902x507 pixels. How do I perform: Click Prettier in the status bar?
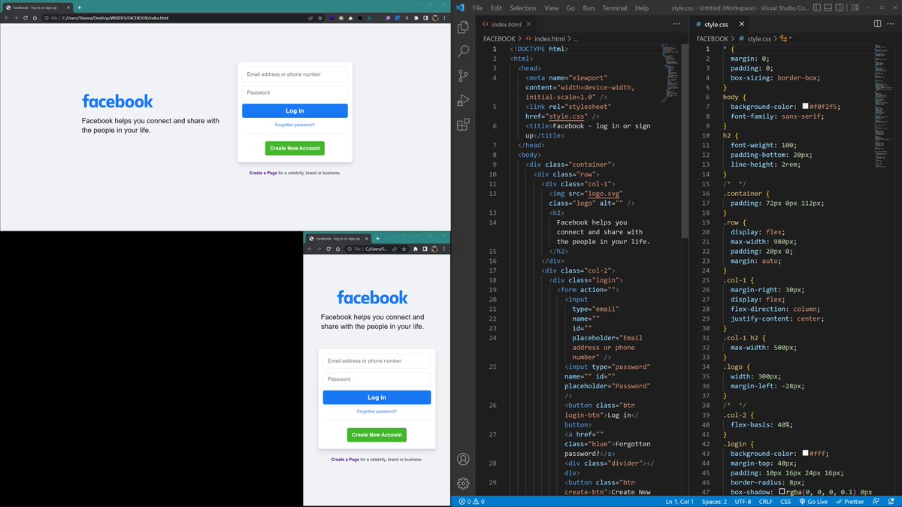pyautogui.click(x=850, y=501)
